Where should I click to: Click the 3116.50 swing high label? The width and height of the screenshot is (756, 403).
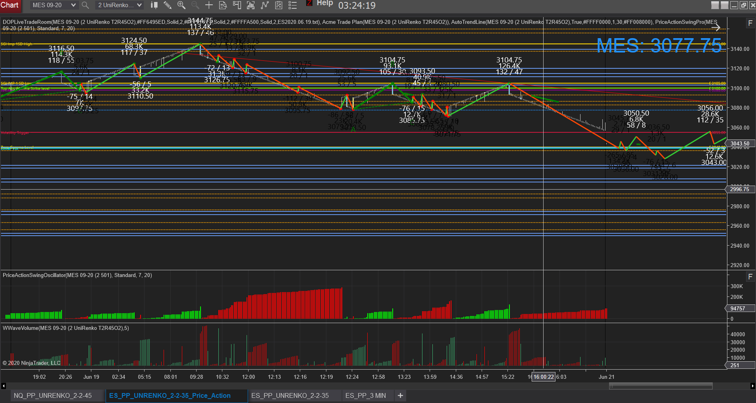[x=61, y=48]
